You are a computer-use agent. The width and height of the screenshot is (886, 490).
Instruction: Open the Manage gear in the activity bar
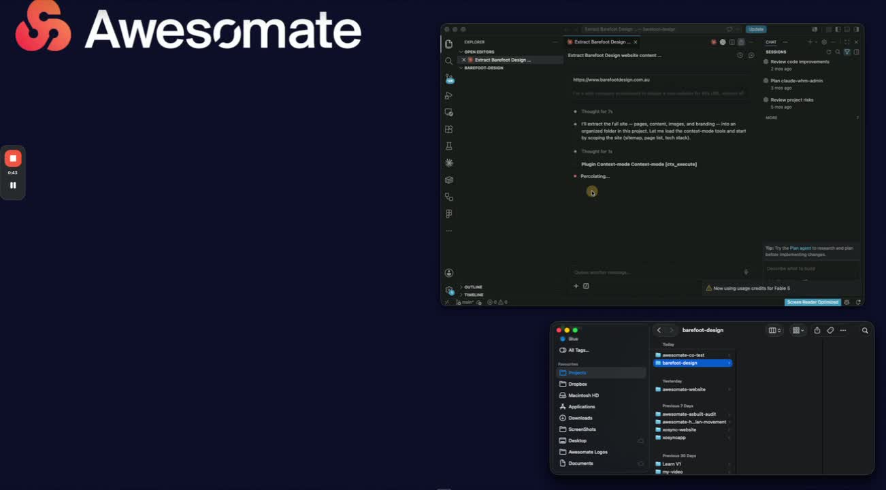coord(449,290)
